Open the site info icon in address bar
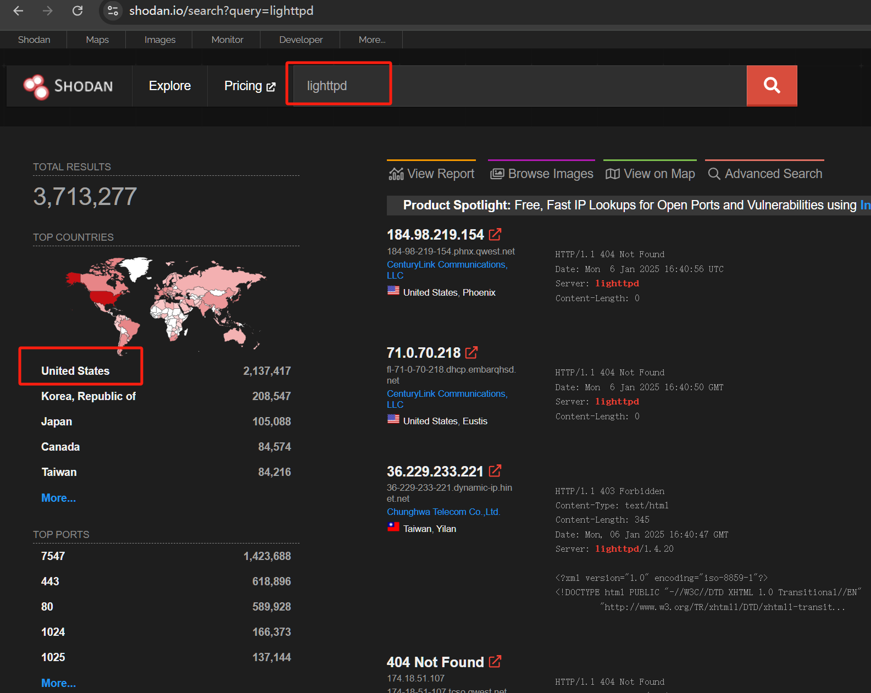This screenshot has height=693, width=871. click(x=113, y=11)
